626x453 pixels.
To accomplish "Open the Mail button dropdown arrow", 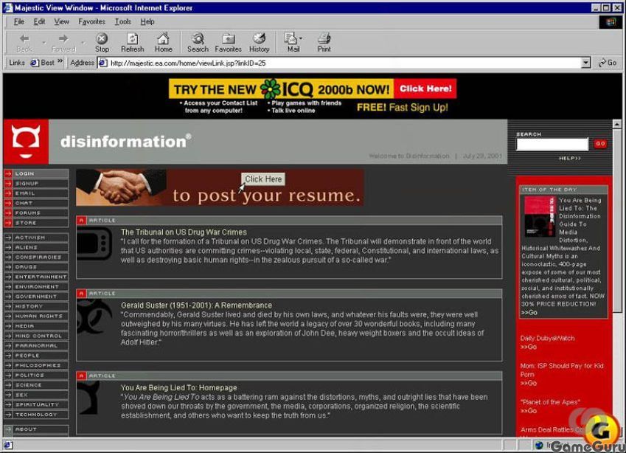I will click(x=301, y=39).
